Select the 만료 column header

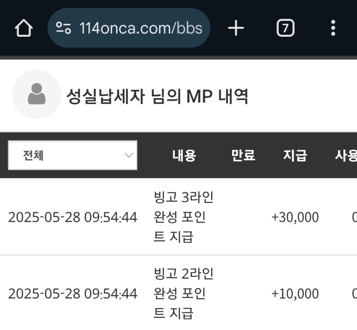(x=243, y=155)
